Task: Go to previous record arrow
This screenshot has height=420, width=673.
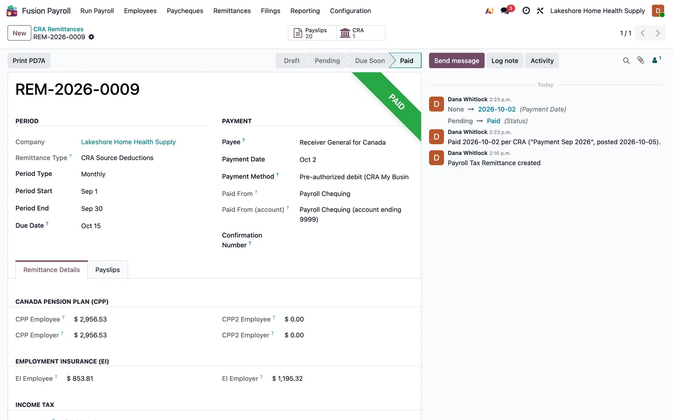Action: 643,33
